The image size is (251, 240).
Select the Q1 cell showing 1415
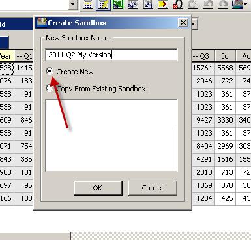23,68
